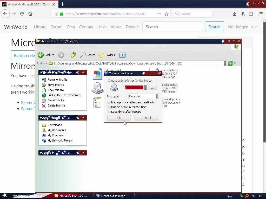The height and width of the screenshot is (199, 266).
Task: Open the Disc type Data disc dropdown
Action: click(157, 96)
